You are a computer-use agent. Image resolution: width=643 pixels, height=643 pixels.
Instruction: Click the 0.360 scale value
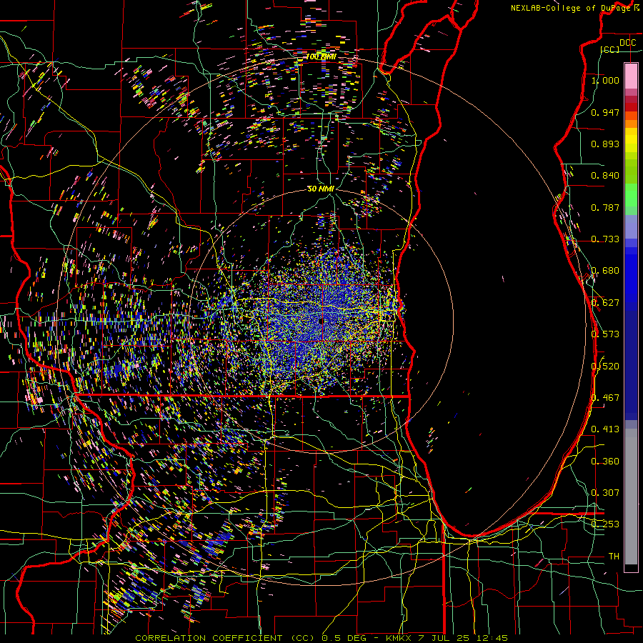pyautogui.click(x=605, y=462)
